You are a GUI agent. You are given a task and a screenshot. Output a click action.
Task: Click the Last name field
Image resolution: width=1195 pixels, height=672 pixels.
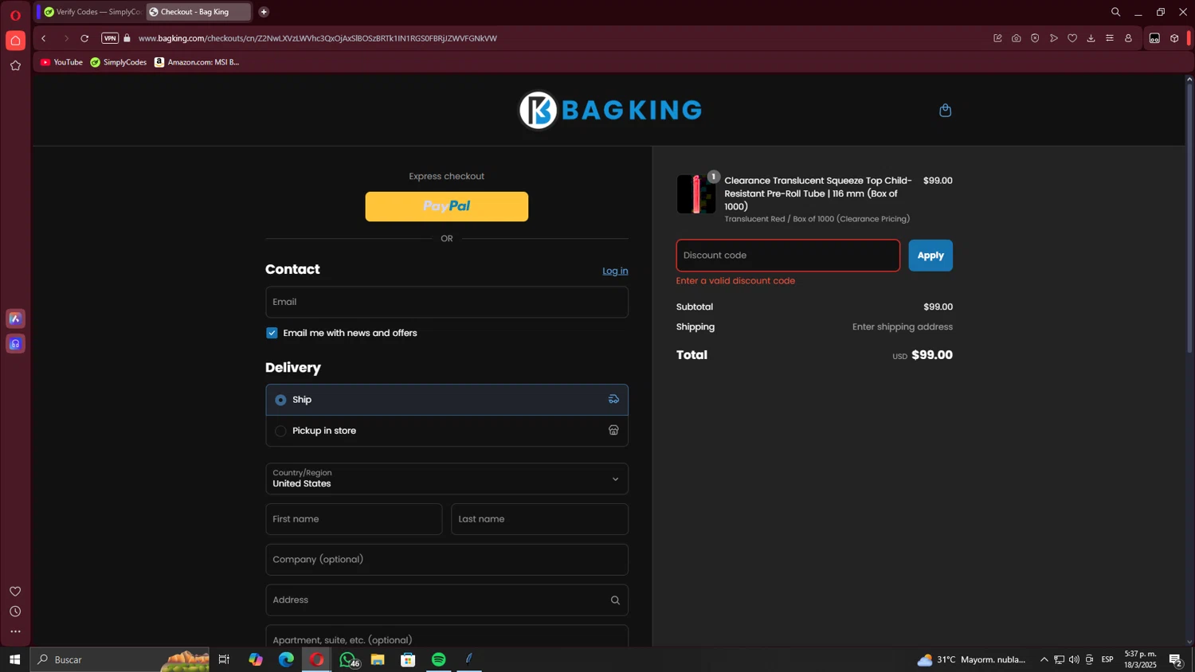click(x=540, y=519)
